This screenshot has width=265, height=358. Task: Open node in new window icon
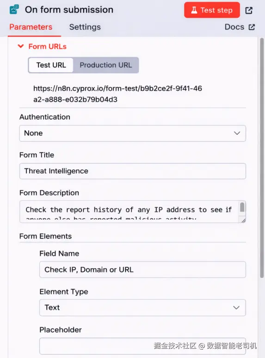click(x=249, y=10)
